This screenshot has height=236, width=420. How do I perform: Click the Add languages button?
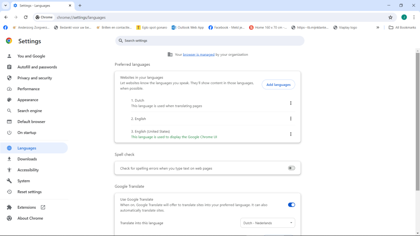[278, 85]
